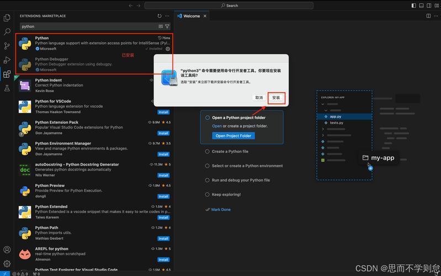Open the extension filter funnel menu
Viewport: 441px width, 276px height.
pyautogui.click(x=167, y=26)
